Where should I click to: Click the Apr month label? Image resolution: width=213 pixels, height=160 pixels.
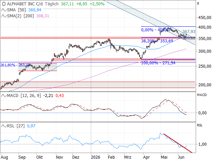[x=146, y=157]
